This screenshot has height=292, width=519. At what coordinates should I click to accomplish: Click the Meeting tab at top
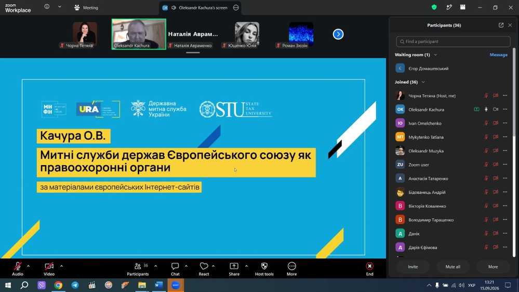click(x=86, y=8)
